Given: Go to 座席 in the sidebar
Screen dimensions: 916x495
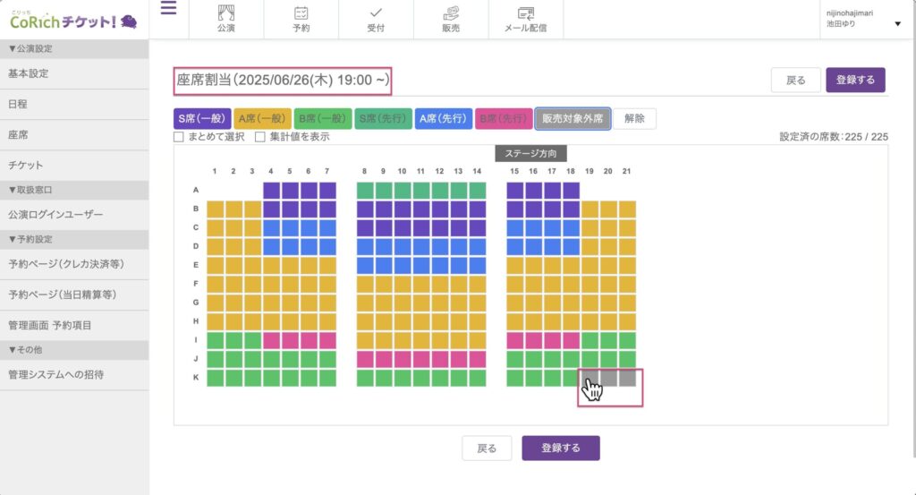Looking at the screenshot, I should [x=18, y=135].
